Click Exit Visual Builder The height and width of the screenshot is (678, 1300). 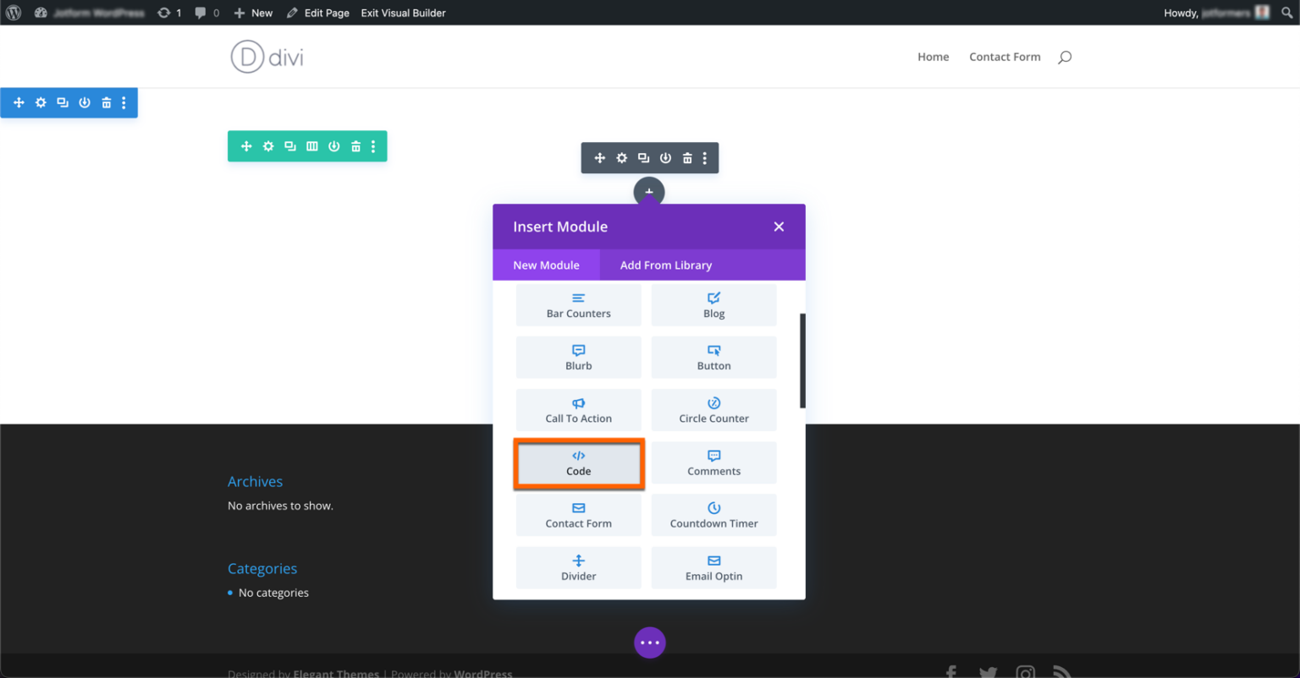coord(404,13)
